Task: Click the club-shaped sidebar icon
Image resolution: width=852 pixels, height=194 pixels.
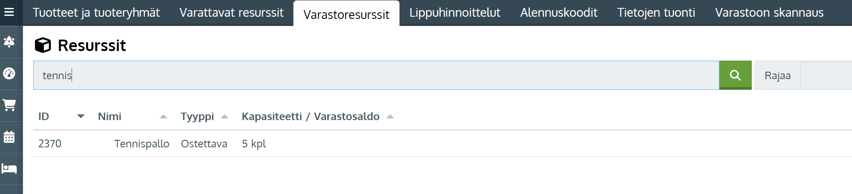Action: (x=9, y=42)
